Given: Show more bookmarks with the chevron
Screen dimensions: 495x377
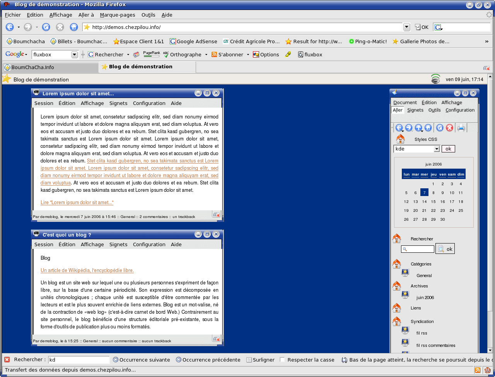Looking at the screenshot, I should pos(486,41).
